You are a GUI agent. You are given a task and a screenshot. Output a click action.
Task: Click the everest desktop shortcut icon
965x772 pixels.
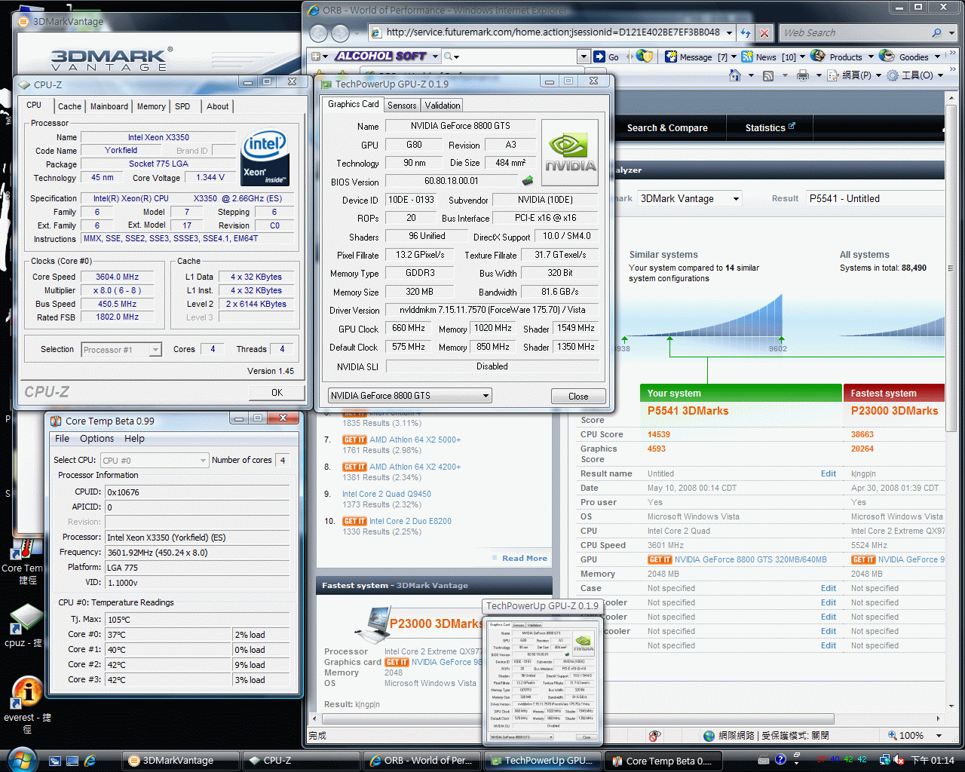point(26,692)
